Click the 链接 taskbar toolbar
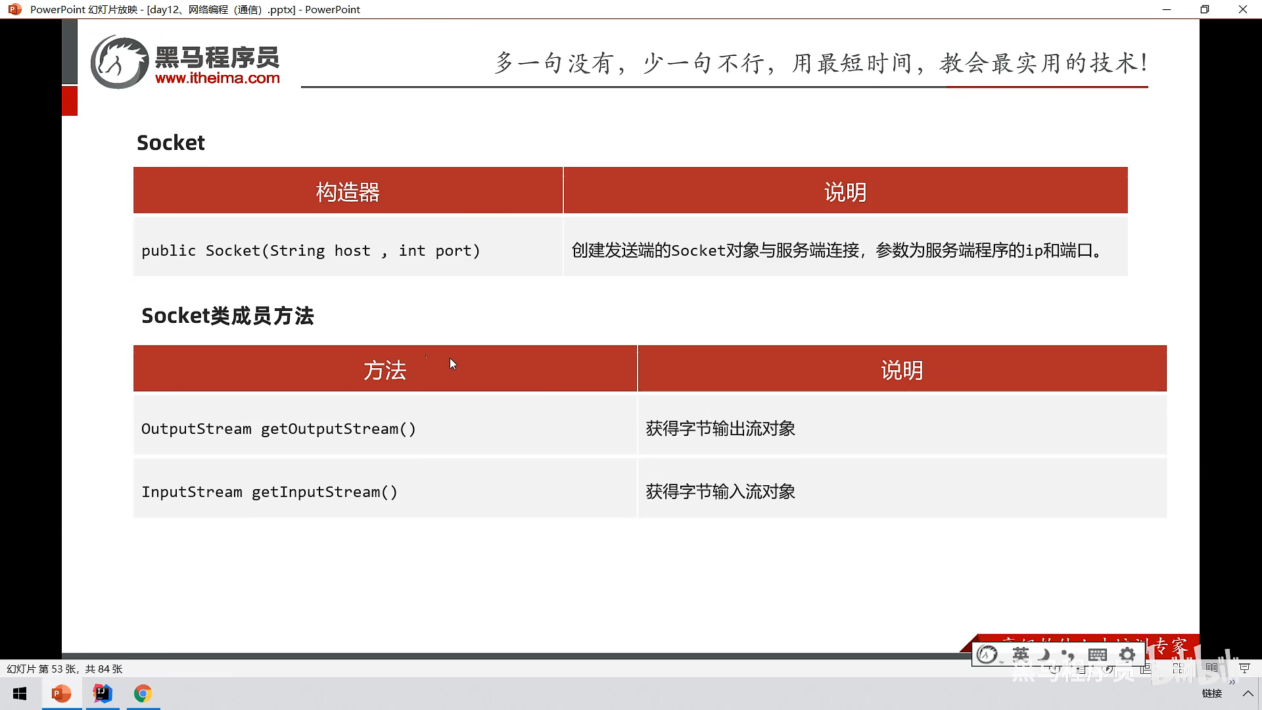Viewport: 1262px width, 710px height. [1211, 694]
